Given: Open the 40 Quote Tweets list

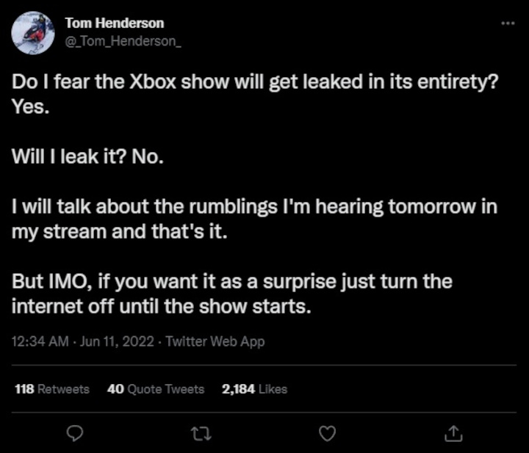Looking at the screenshot, I should click(155, 389).
